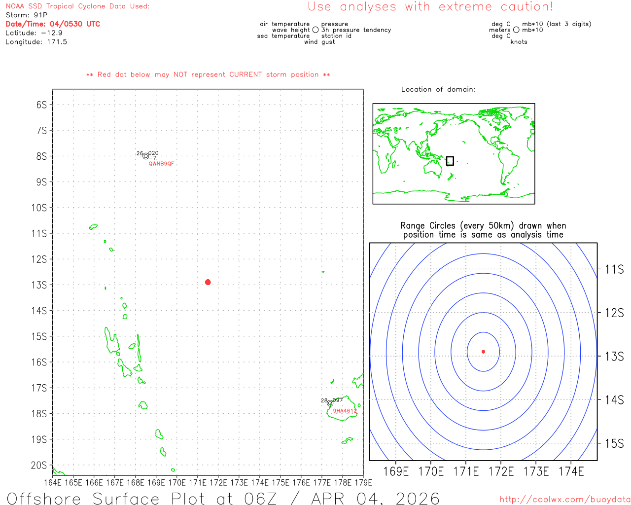Click the 'wind gust' legend label
The height and width of the screenshot is (505, 631).
(x=319, y=42)
